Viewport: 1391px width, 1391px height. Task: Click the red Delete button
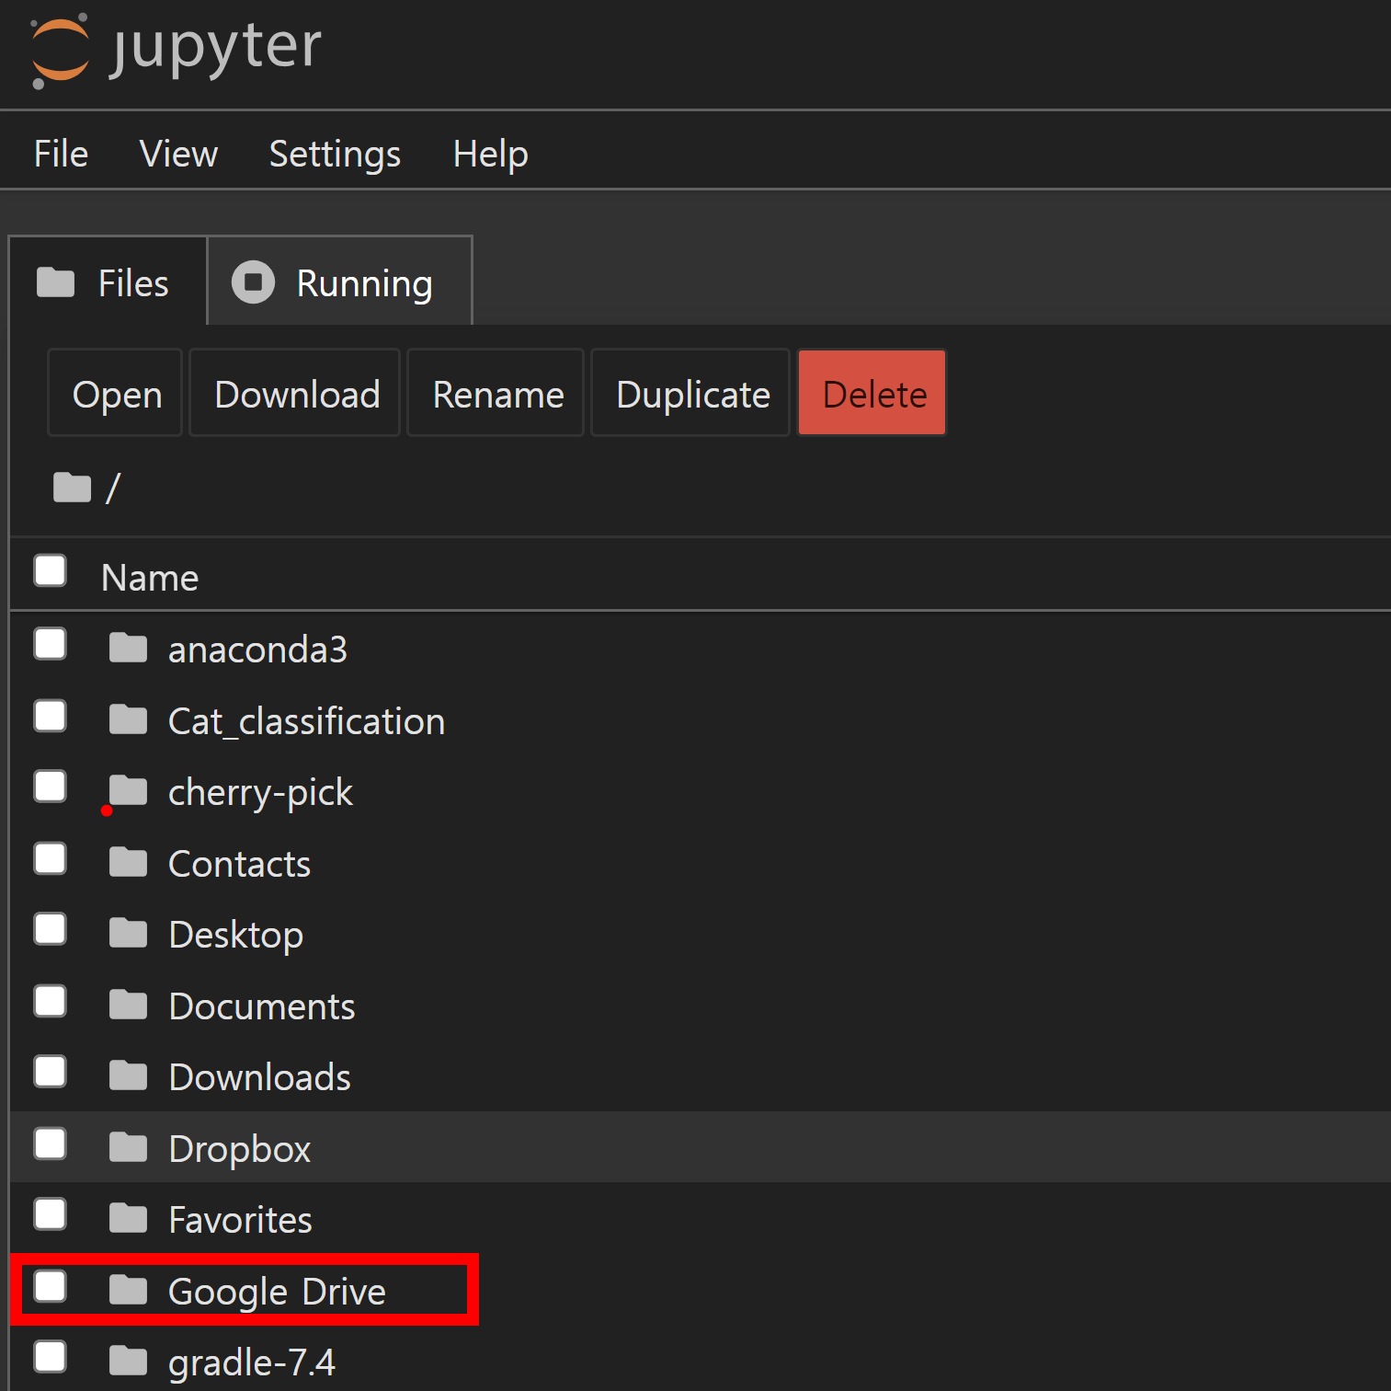[872, 393]
